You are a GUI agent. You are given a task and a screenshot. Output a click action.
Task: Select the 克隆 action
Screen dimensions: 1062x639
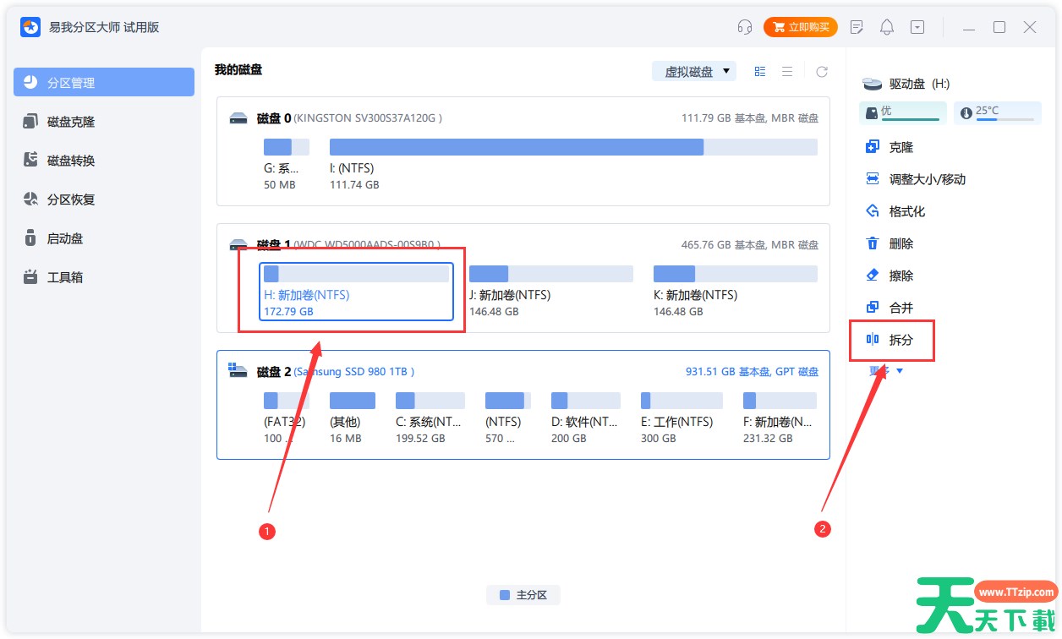point(891,147)
